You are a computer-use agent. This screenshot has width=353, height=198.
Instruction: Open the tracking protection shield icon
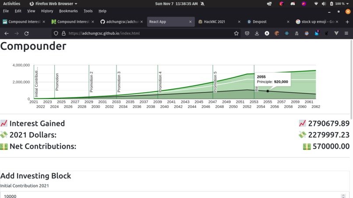coord(56,34)
